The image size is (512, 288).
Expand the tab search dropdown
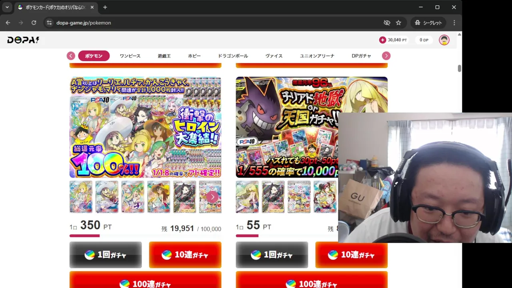[x=7, y=7]
